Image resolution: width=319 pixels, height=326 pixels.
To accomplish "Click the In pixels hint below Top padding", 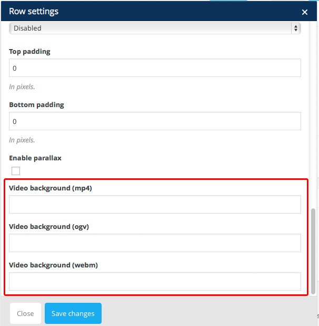I will 22,87.
